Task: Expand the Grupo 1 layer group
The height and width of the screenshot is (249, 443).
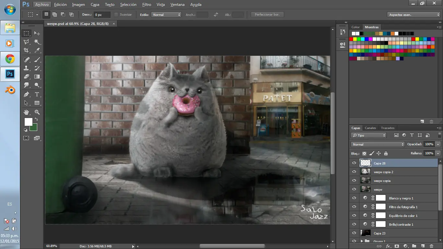Action: coord(362,241)
